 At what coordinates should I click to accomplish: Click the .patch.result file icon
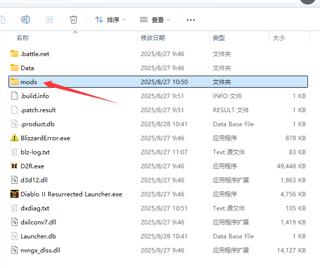[x=15, y=110]
